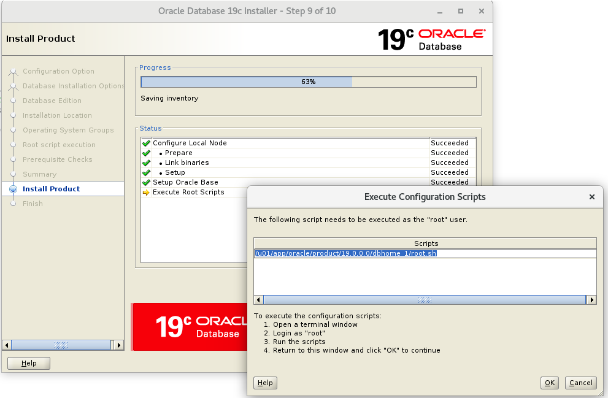Close the Oracle Database 19c Installer window
This screenshot has height=398, width=608.
coord(482,11)
